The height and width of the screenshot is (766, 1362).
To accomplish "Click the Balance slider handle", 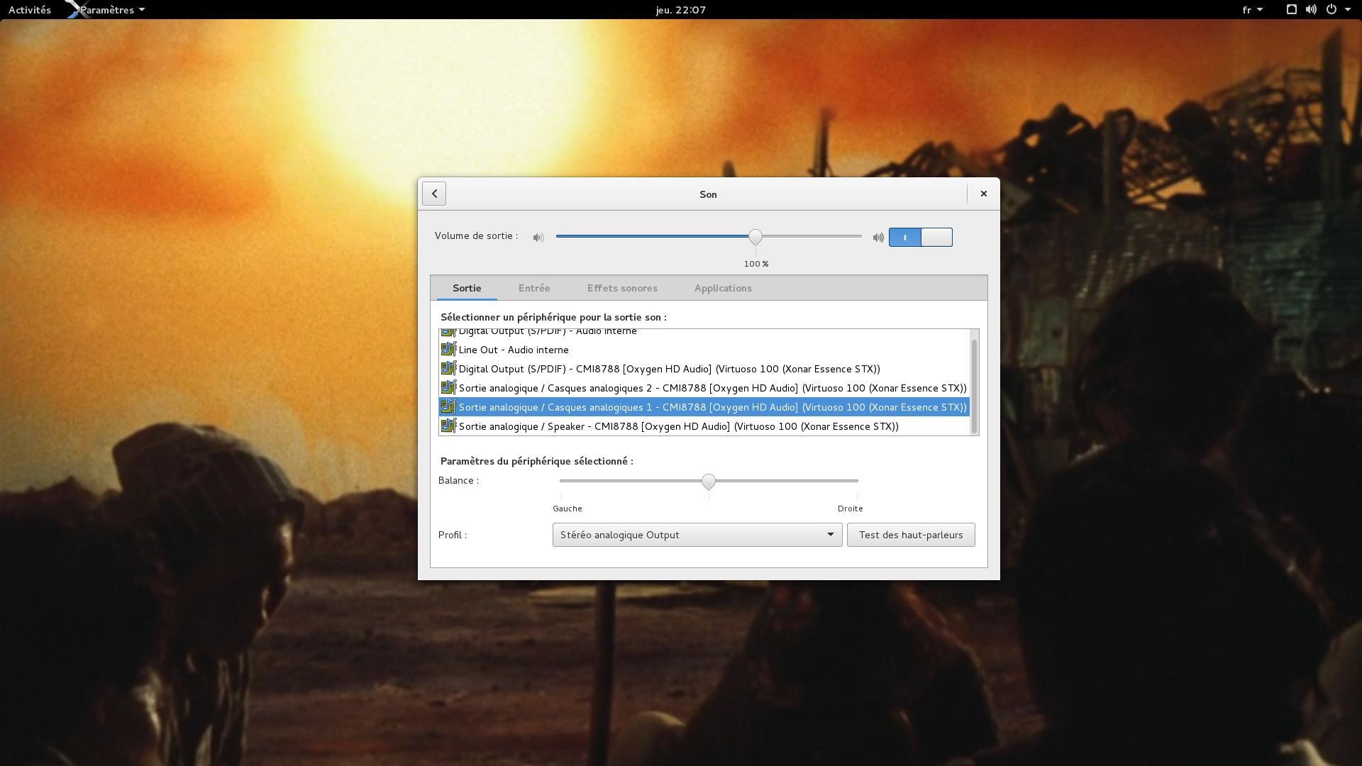I will (708, 482).
